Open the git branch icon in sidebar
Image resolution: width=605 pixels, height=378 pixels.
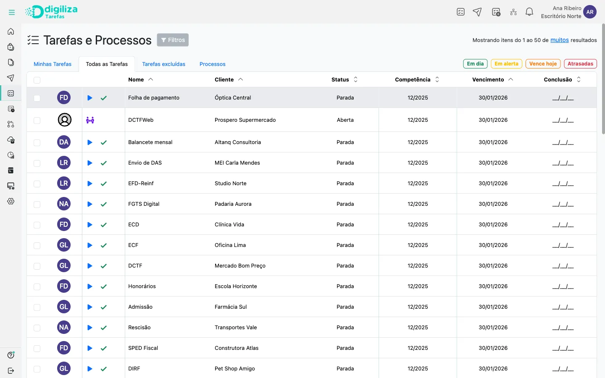[x=11, y=124]
